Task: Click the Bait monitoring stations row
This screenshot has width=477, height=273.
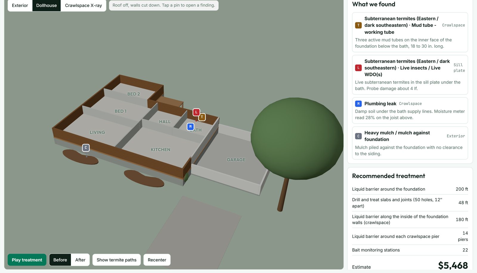Action: (x=410, y=250)
